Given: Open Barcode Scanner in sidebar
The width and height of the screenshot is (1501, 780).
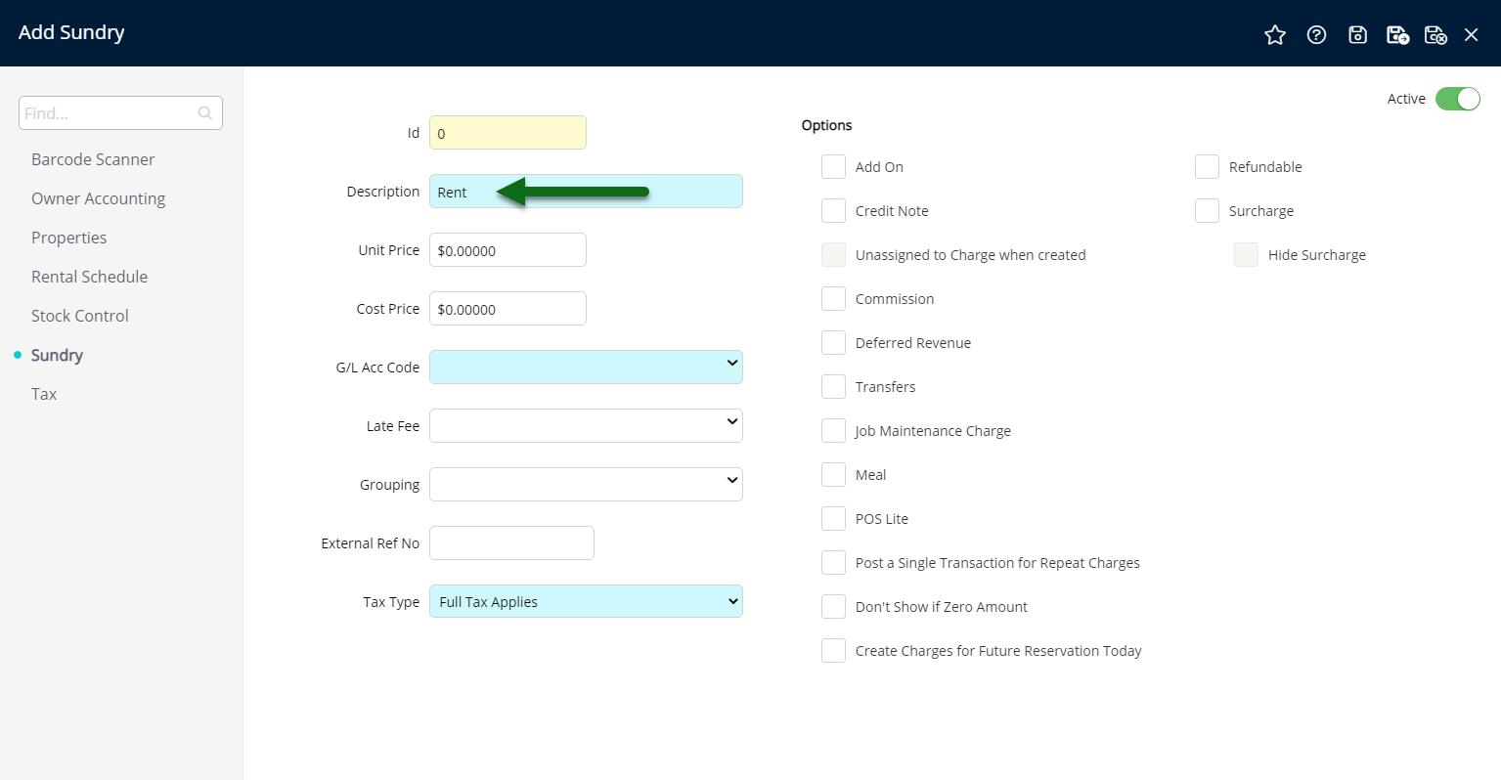Looking at the screenshot, I should click(93, 159).
